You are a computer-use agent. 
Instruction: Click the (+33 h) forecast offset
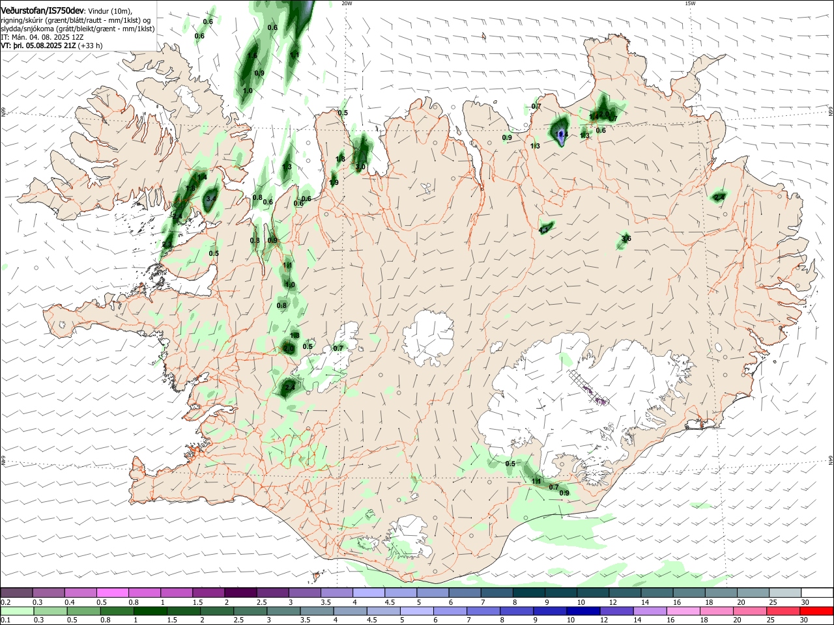[x=90, y=46]
